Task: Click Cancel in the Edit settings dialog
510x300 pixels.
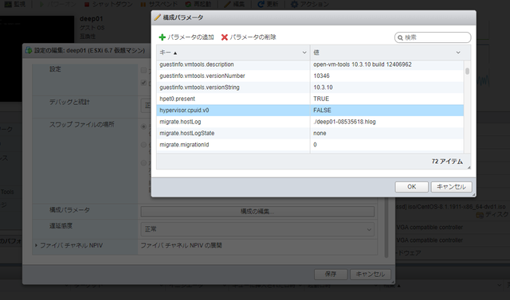Action: click(x=370, y=274)
